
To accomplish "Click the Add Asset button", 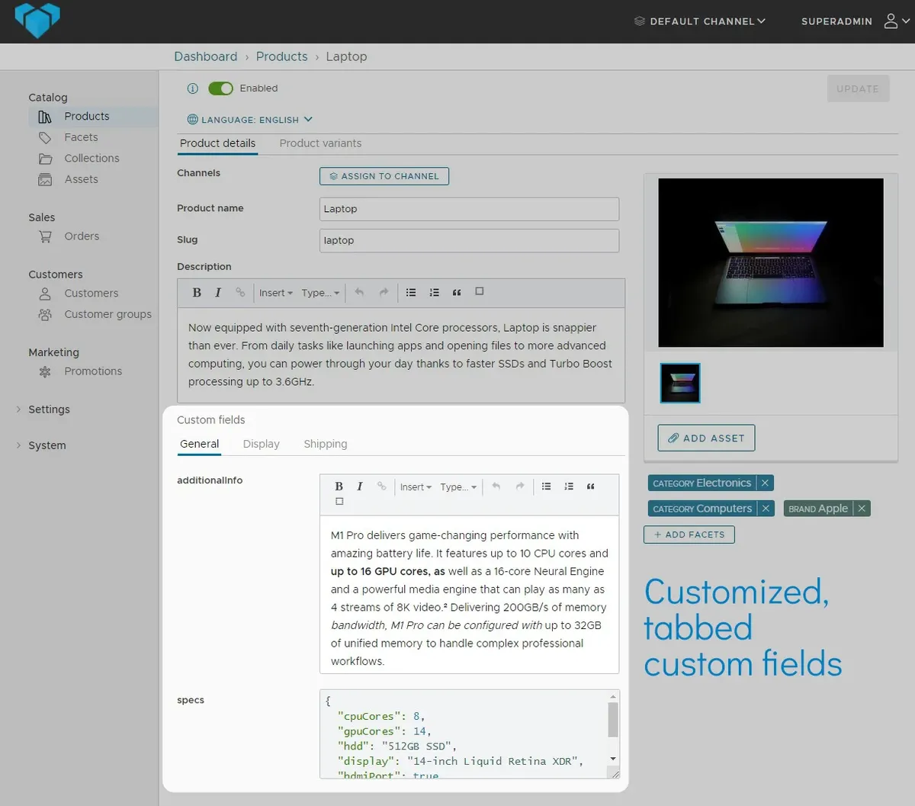I will click(x=706, y=438).
